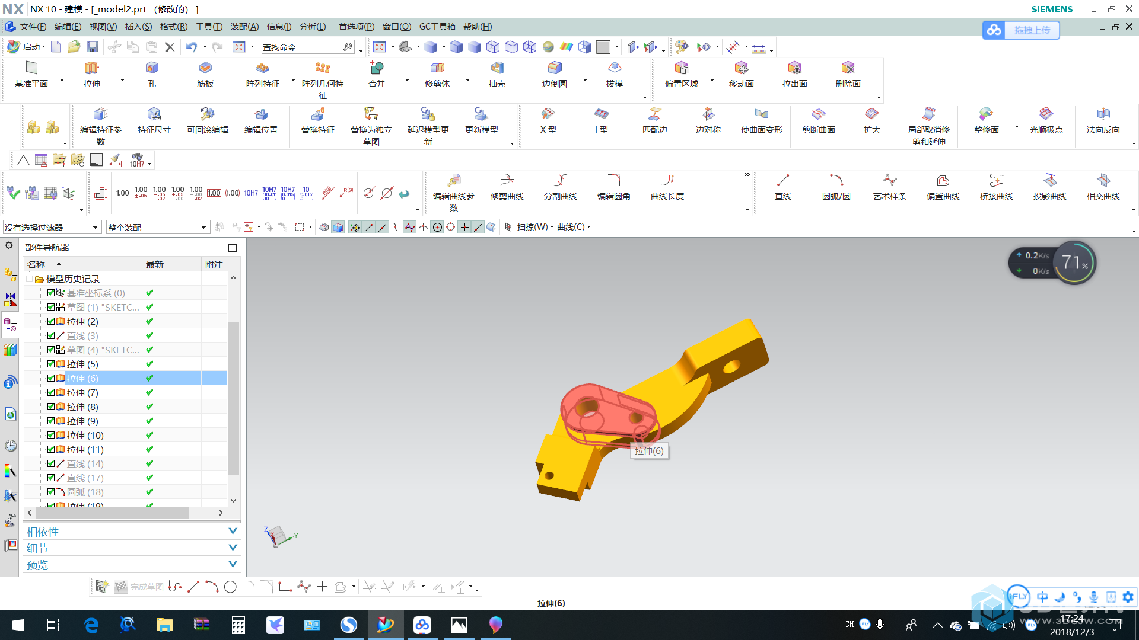Image resolution: width=1139 pixels, height=640 pixels.
Task: Click the 圆弧/圆 arc circle tool
Action: point(836,180)
